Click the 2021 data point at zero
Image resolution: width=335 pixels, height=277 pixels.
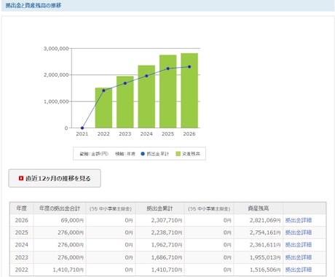point(82,128)
